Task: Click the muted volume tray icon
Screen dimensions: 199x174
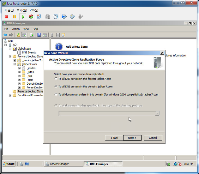Action: [179, 164]
